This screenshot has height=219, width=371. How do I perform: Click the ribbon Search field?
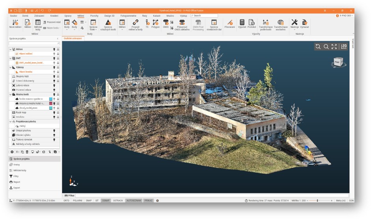click(x=204, y=16)
